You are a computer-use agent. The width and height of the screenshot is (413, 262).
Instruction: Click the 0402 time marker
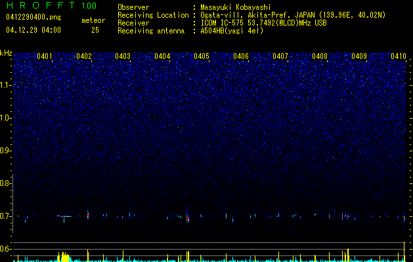[84, 56]
